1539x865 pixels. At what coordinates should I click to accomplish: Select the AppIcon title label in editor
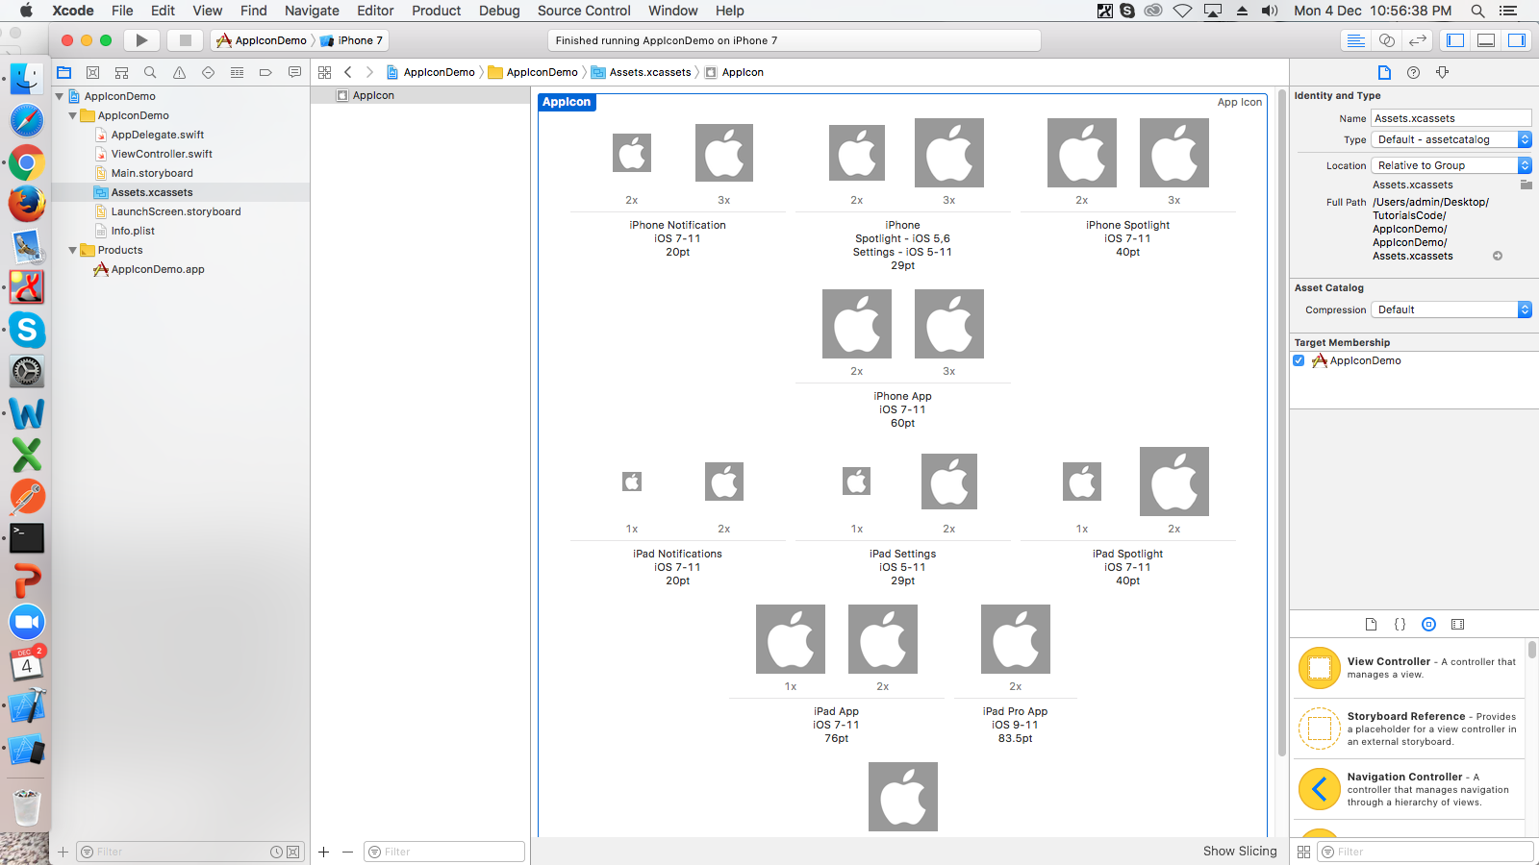click(567, 102)
